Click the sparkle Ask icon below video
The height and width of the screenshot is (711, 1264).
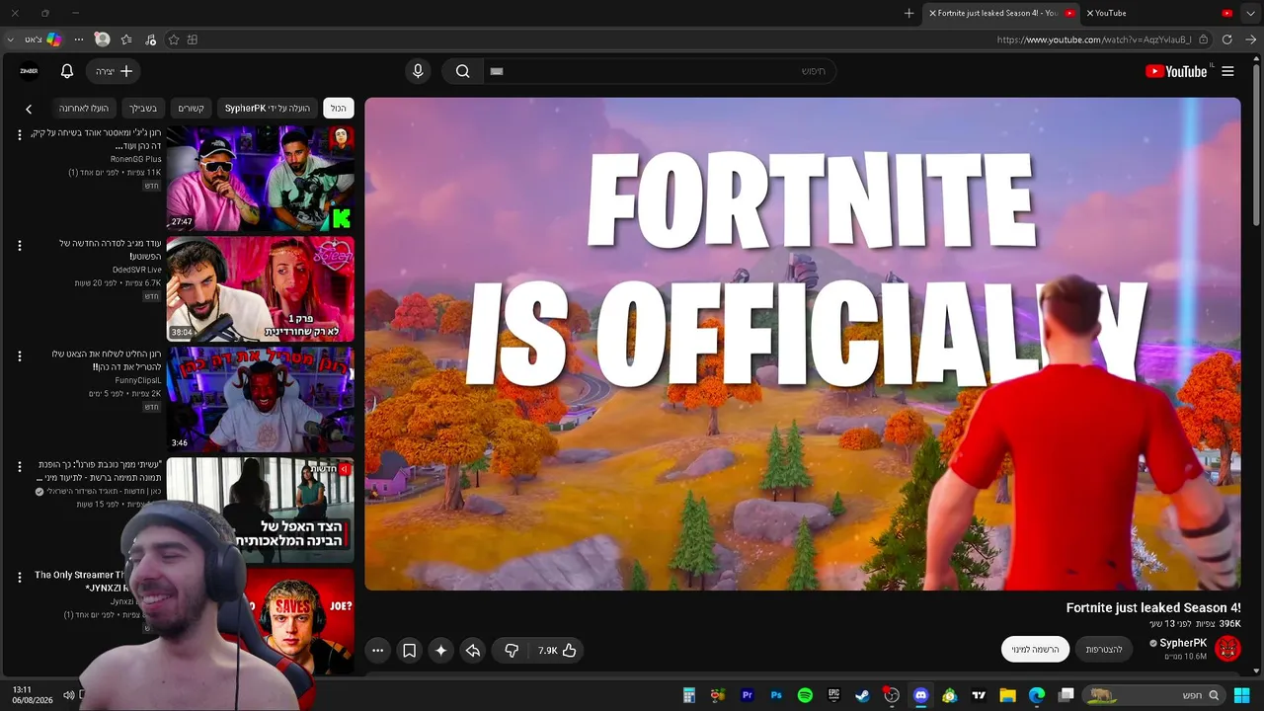pyautogui.click(x=441, y=650)
